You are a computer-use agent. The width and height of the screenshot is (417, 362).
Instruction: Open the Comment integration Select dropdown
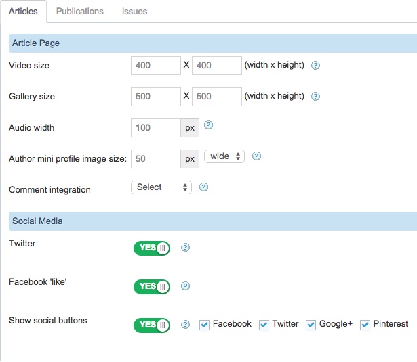click(161, 187)
